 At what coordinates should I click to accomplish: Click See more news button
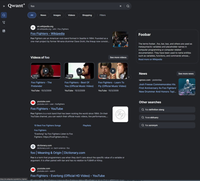(186, 74)
